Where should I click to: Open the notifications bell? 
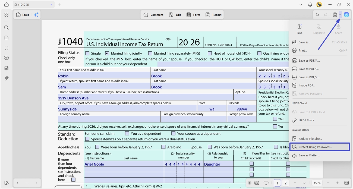(310, 5)
